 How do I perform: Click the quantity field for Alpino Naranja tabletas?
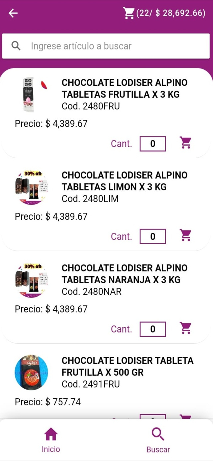pos(152,328)
